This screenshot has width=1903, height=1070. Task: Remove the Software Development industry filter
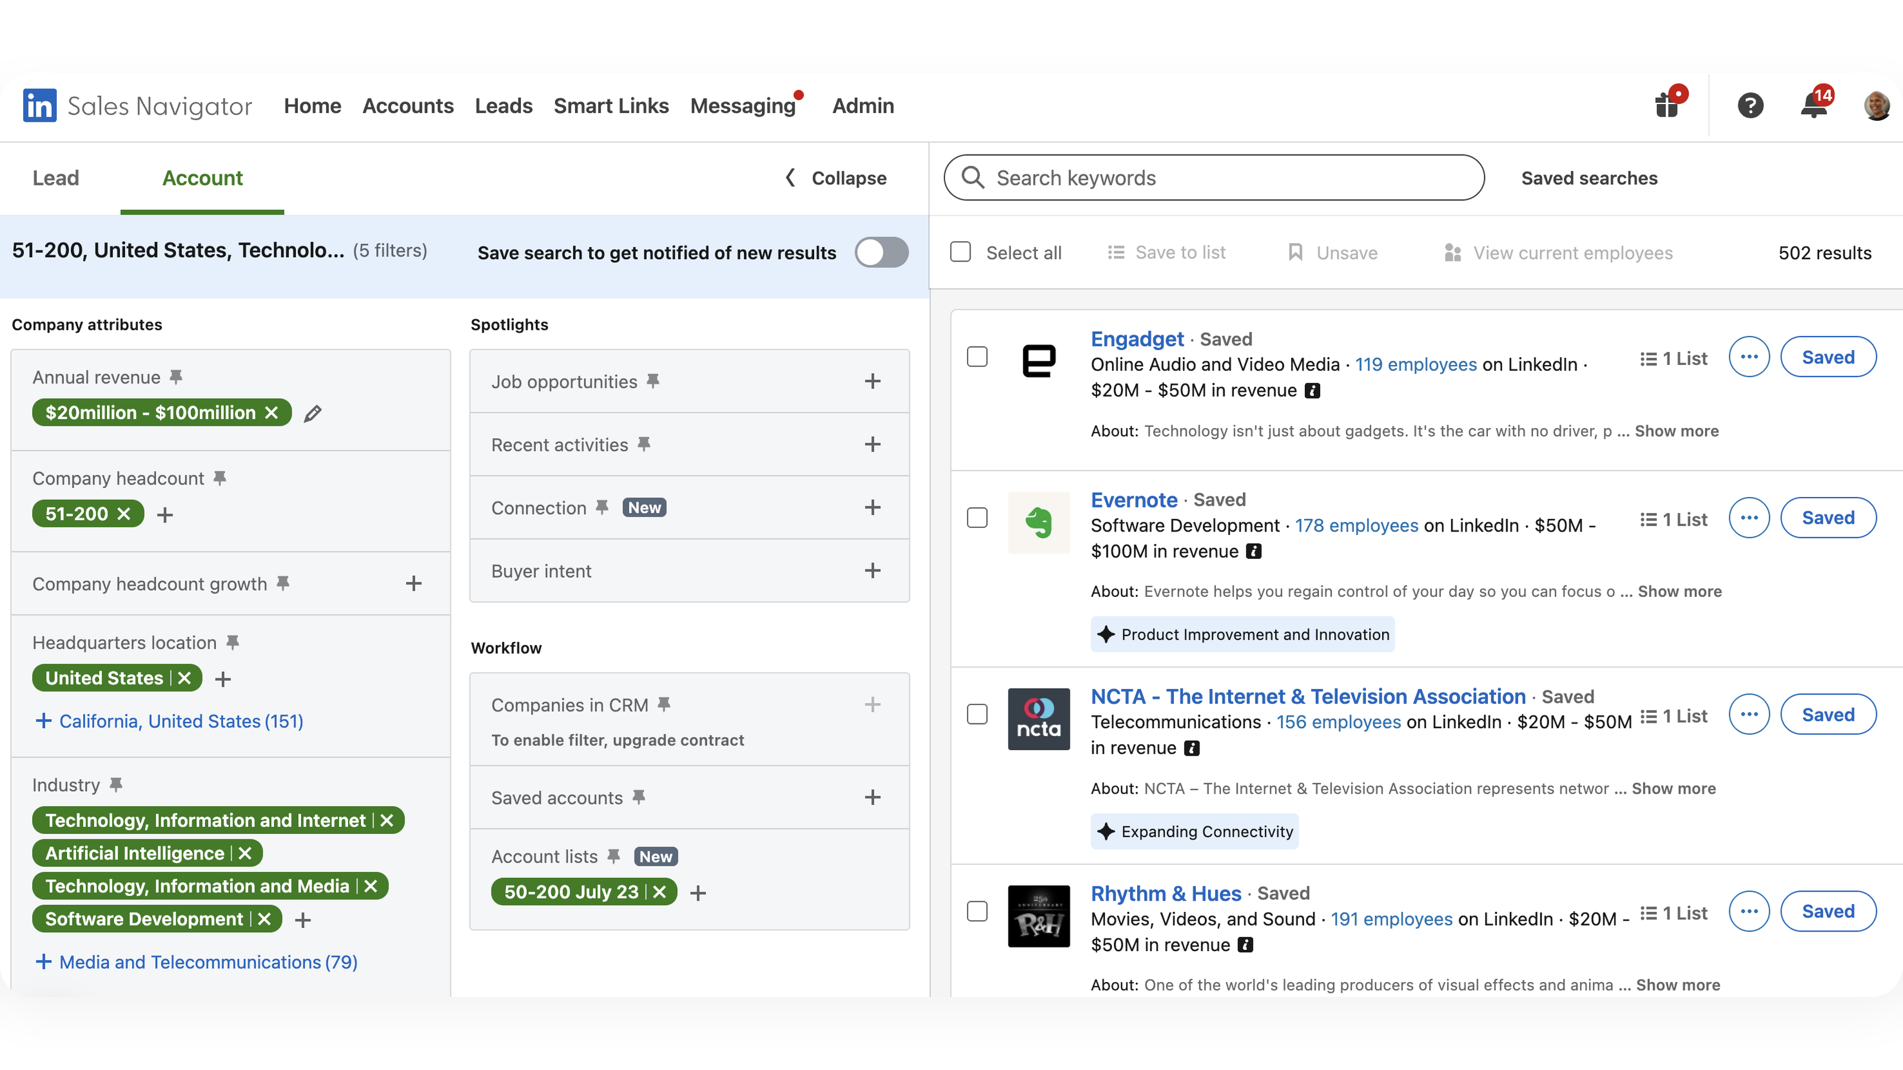point(265,920)
